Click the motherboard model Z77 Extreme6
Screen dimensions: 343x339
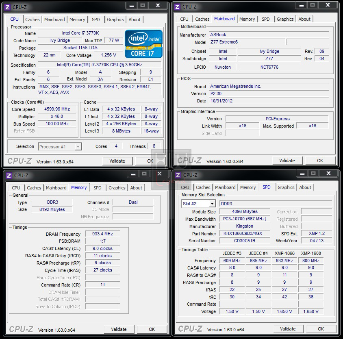[x=247, y=42]
